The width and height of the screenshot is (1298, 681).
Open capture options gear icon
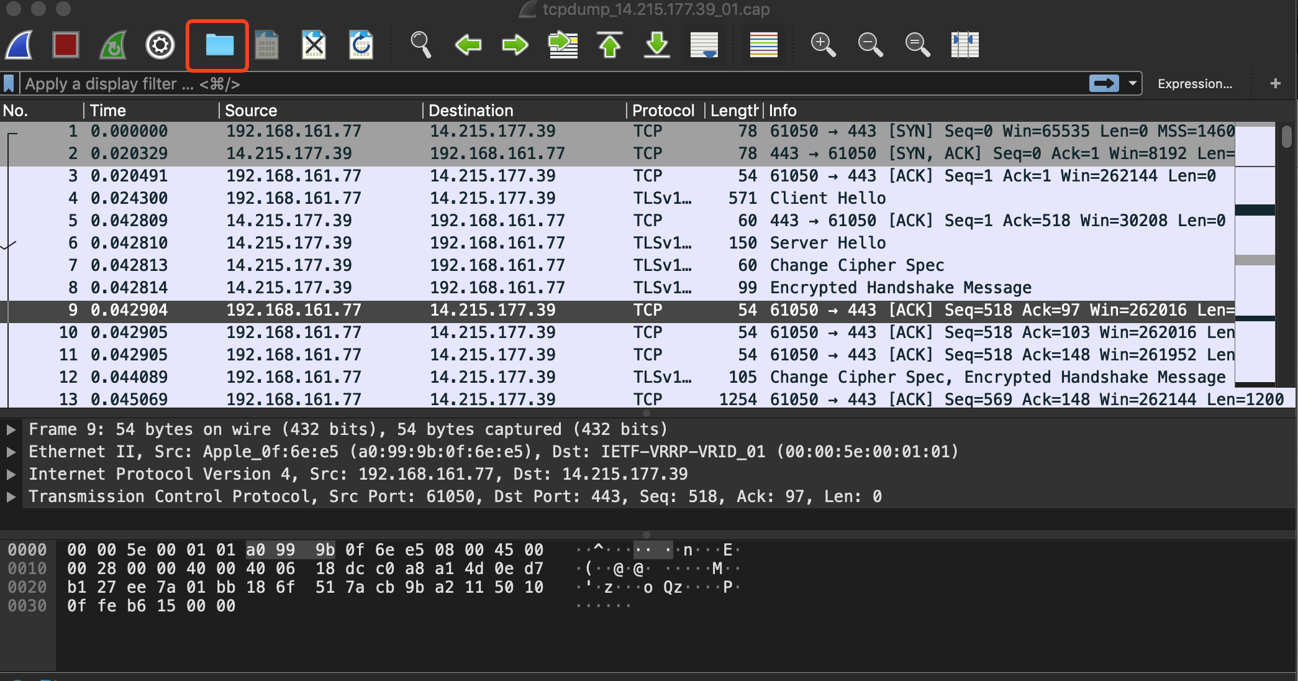click(x=160, y=45)
